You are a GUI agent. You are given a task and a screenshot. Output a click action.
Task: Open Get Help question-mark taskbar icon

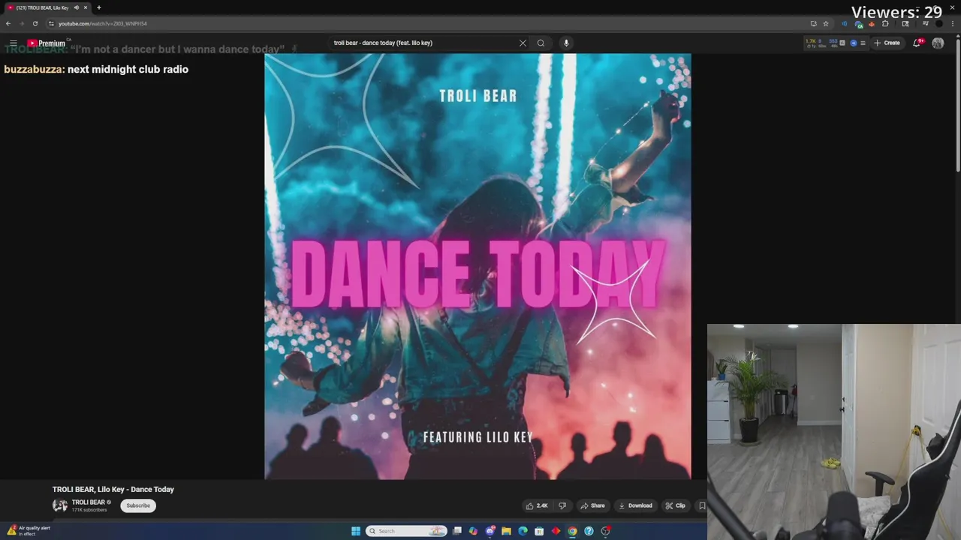point(589,531)
